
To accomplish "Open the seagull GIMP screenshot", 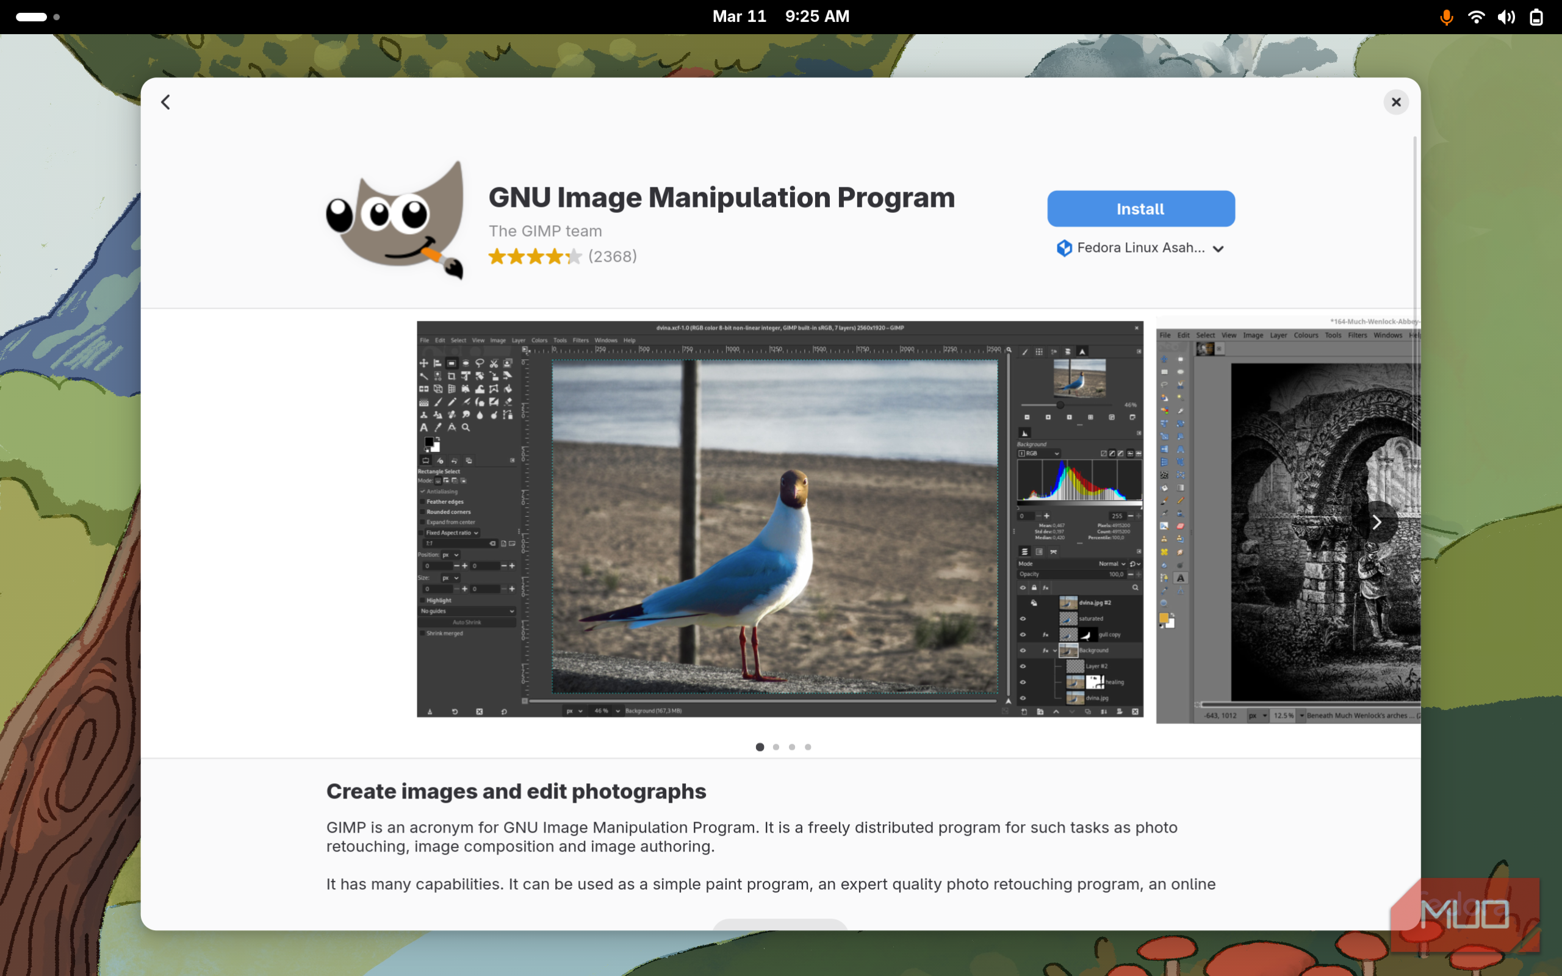I will 780,519.
